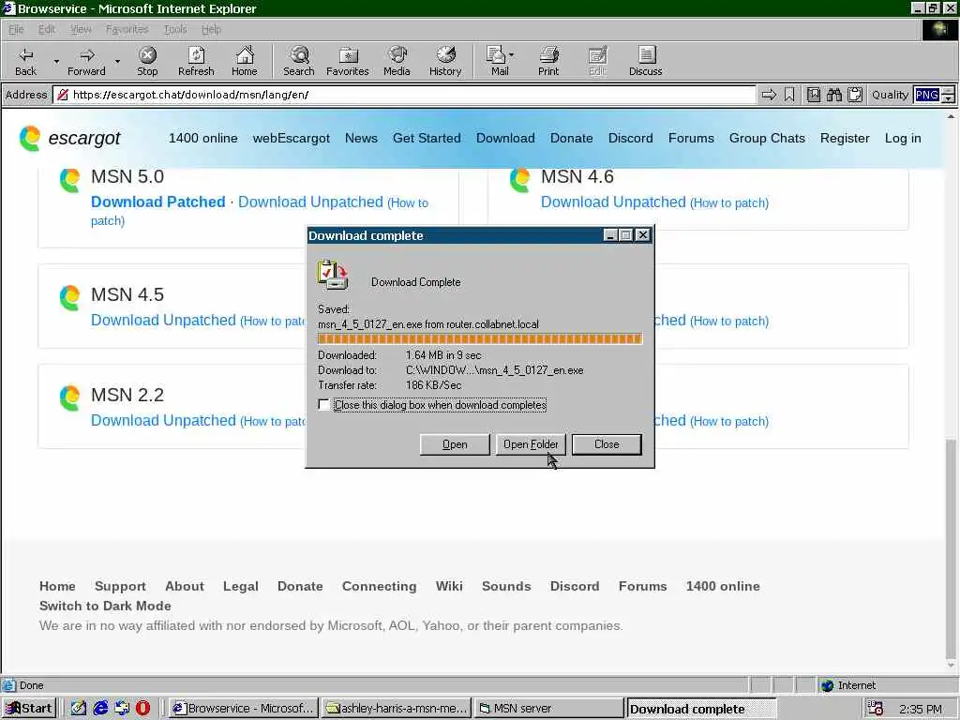
Task: Click the Back toolbar button
Action: click(x=25, y=61)
